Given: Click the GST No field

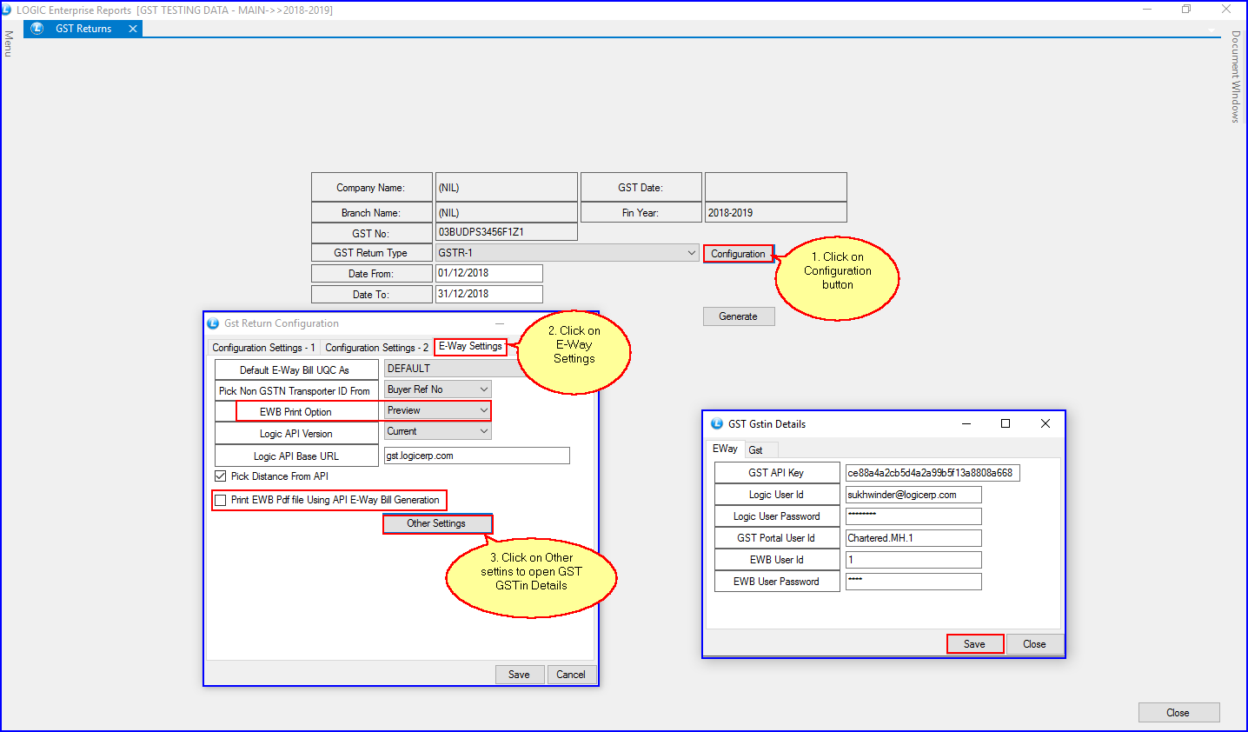Looking at the screenshot, I should point(506,232).
